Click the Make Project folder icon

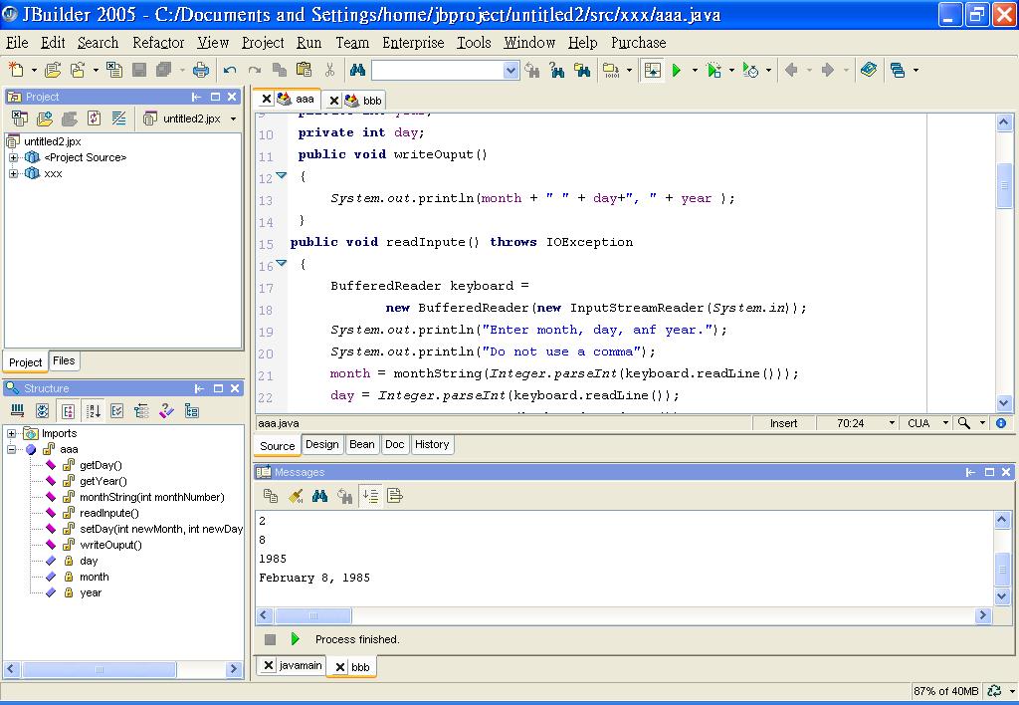(x=611, y=70)
